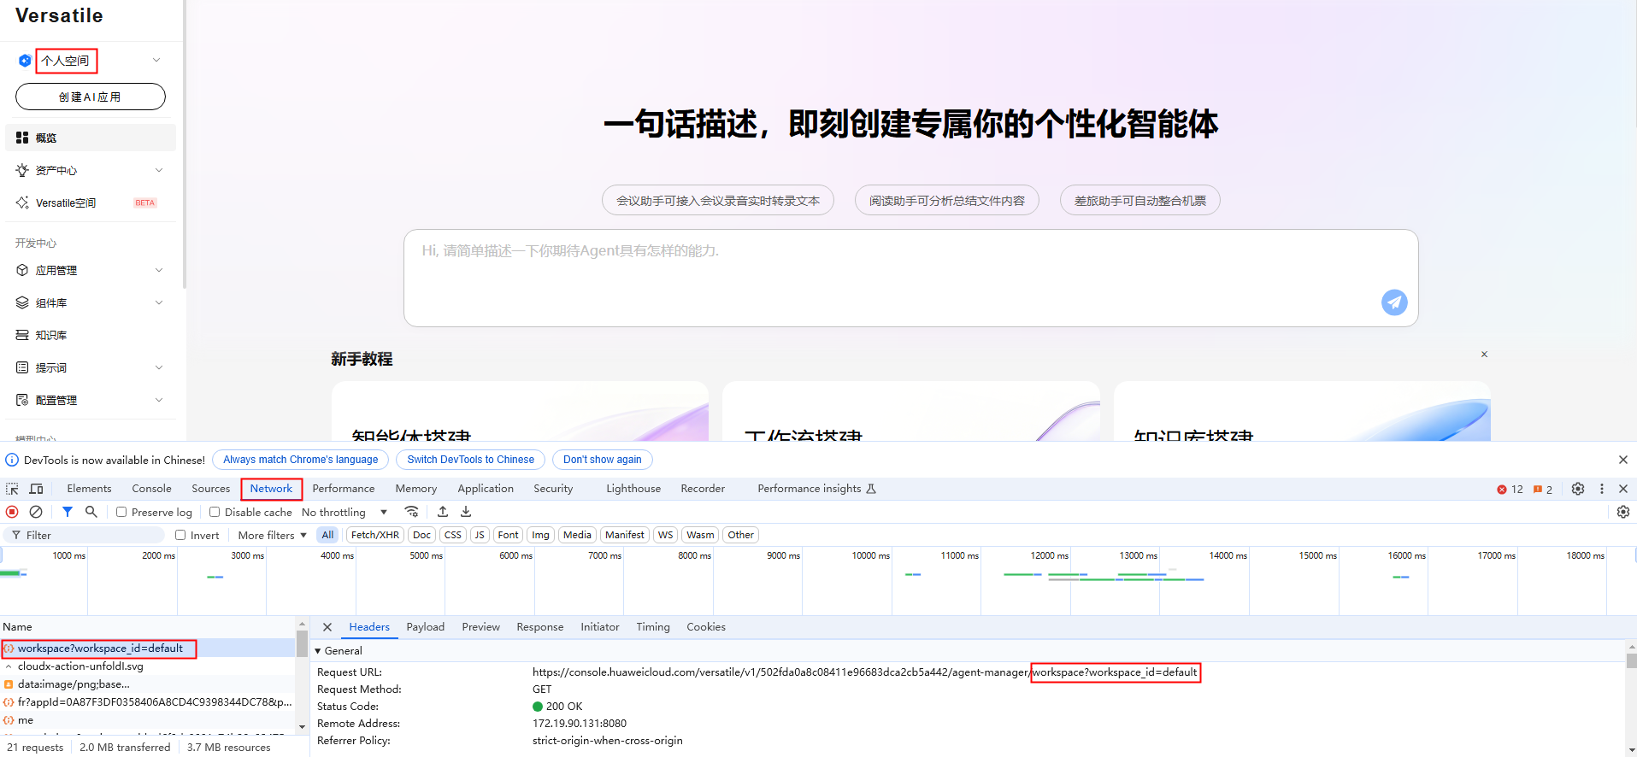Click Switch DevTools to Chinese

pyautogui.click(x=470, y=460)
